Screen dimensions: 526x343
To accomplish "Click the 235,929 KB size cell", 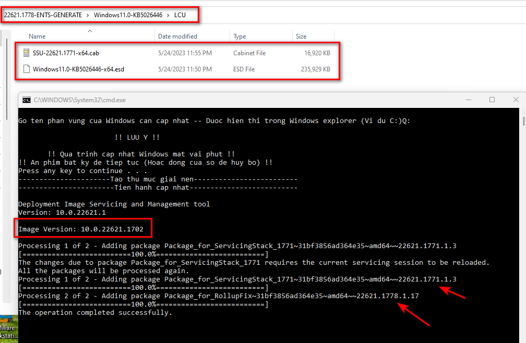I will click(x=315, y=69).
